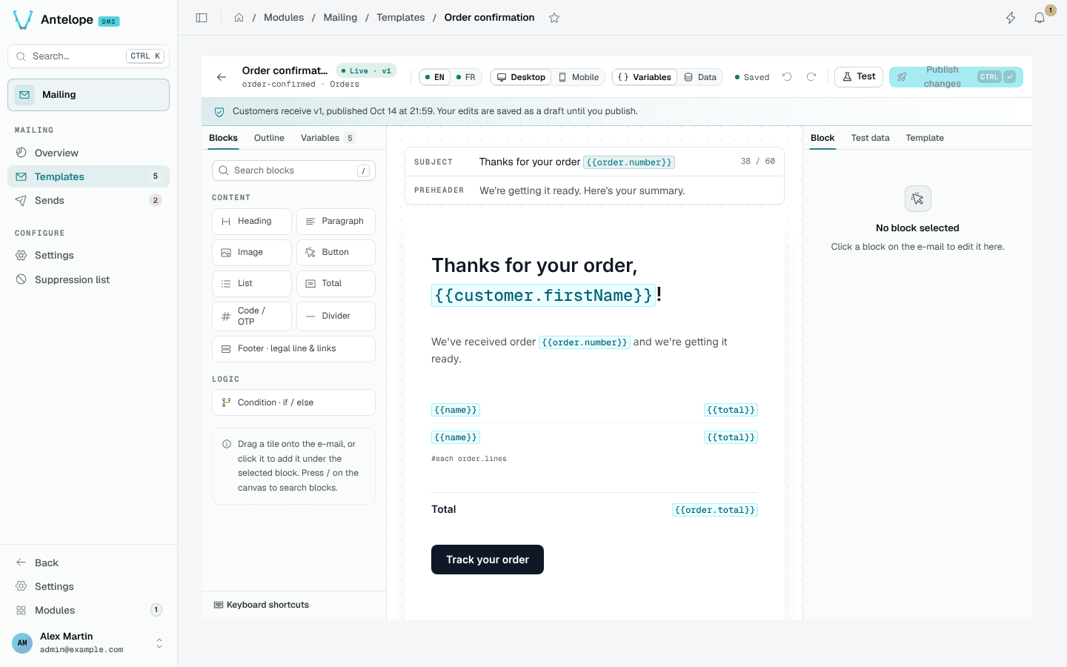This screenshot has height=667, width=1067.
Task: Click the shield icon in publish banner
Action: coord(219,112)
